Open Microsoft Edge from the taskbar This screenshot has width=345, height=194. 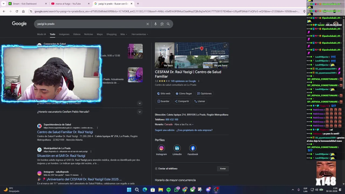[145, 190]
